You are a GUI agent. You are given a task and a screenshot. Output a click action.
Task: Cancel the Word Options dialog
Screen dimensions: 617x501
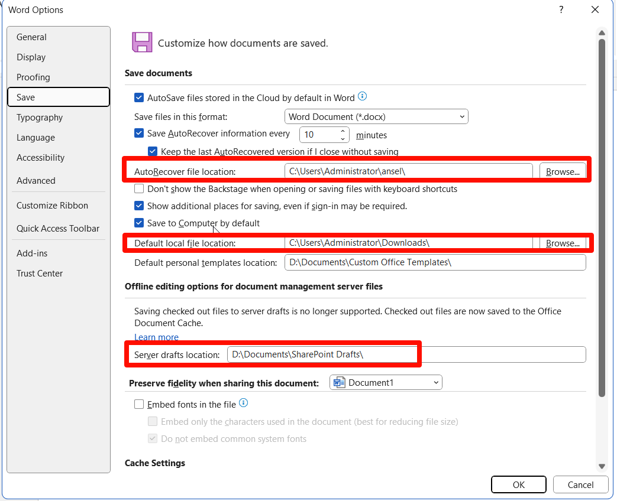[x=580, y=484]
